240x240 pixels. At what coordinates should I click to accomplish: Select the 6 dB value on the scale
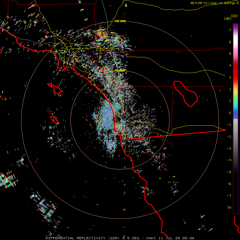point(230,42)
